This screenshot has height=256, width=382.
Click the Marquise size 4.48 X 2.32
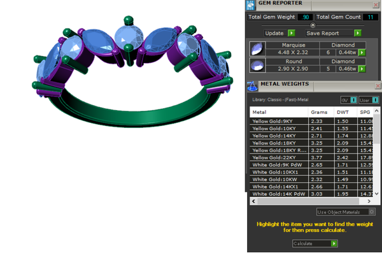293,52
